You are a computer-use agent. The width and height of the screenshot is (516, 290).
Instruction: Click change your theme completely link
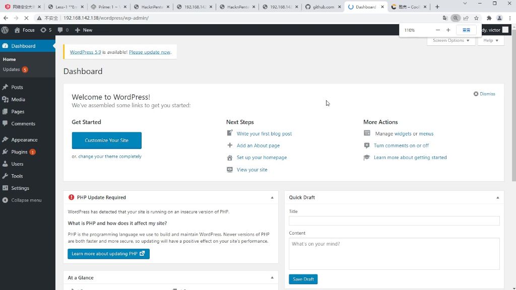(110, 157)
